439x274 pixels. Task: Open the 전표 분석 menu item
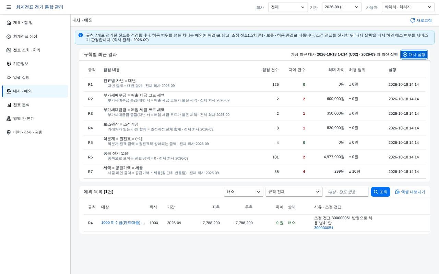pyautogui.click(x=35, y=105)
